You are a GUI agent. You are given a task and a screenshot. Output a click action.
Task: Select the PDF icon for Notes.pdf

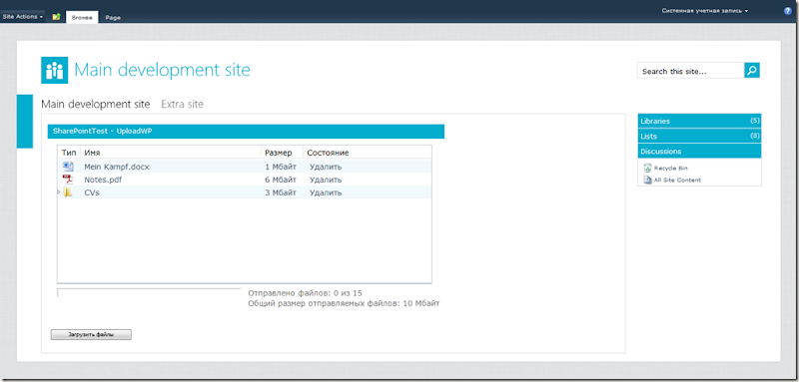[x=68, y=180]
